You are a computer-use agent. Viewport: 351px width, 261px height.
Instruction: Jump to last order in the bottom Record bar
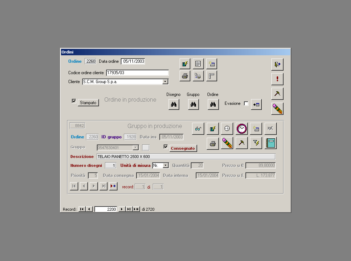[x=129, y=209]
